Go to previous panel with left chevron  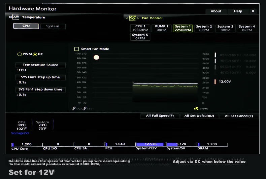[127, 18]
